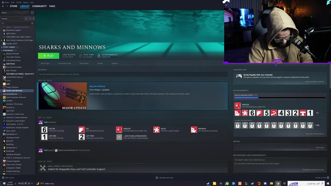Open the Support link
Image resolution: width=331 pixels, height=186 pixels.
pyautogui.click(x=115, y=63)
